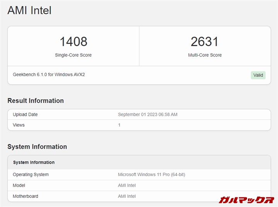This screenshot has width=278, height=207.
Task: Select the Model row label
Action: coord(19,185)
